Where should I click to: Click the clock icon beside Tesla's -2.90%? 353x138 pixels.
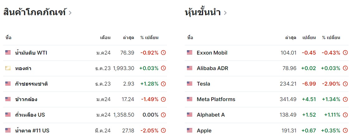[345, 84]
